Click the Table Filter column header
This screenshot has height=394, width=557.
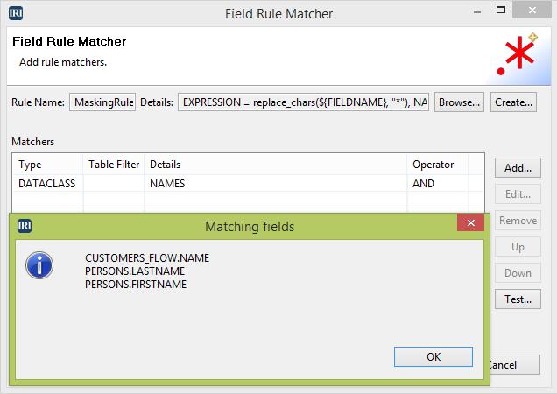point(114,165)
